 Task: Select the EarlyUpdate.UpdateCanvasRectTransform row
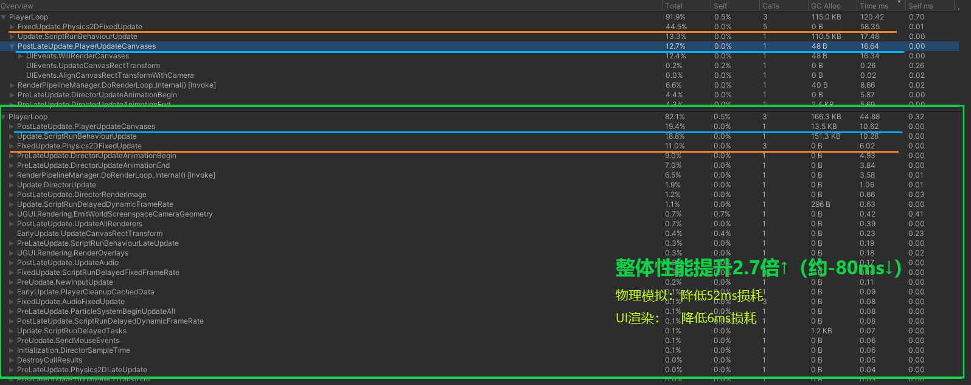coord(479,234)
